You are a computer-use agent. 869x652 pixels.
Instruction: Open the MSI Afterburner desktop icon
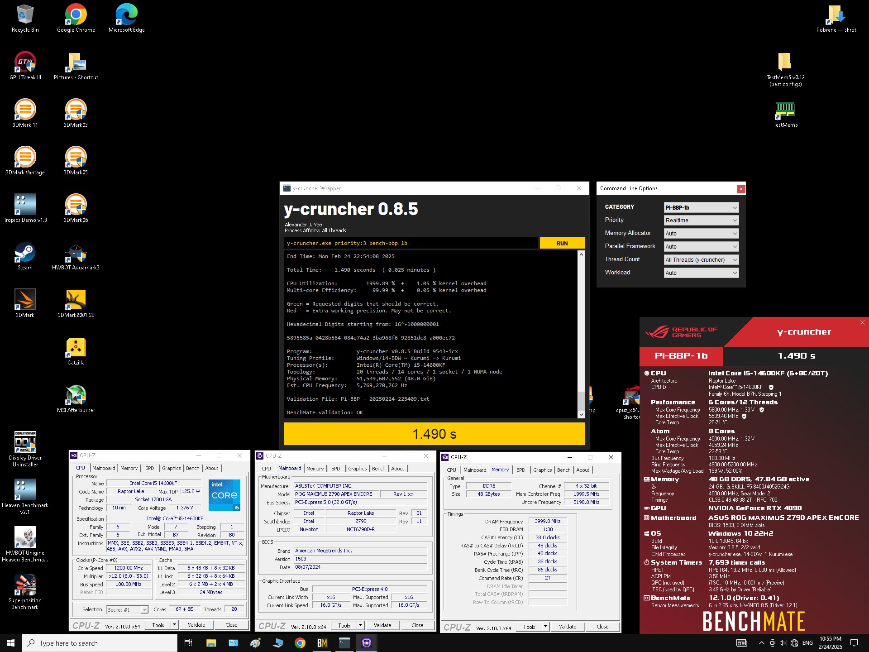[x=76, y=399]
